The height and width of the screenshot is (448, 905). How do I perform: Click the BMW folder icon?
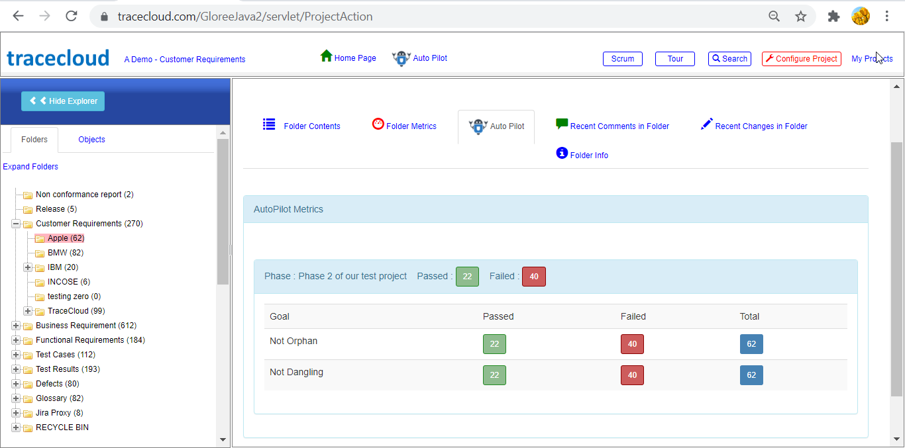click(x=40, y=253)
